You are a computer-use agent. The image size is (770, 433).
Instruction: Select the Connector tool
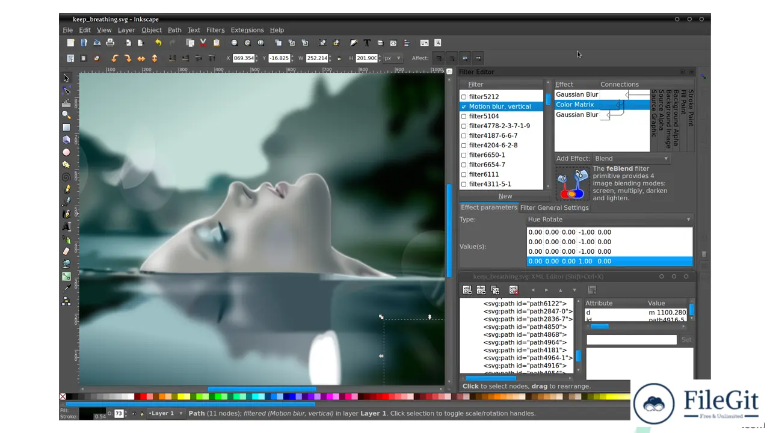click(x=66, y=301)
